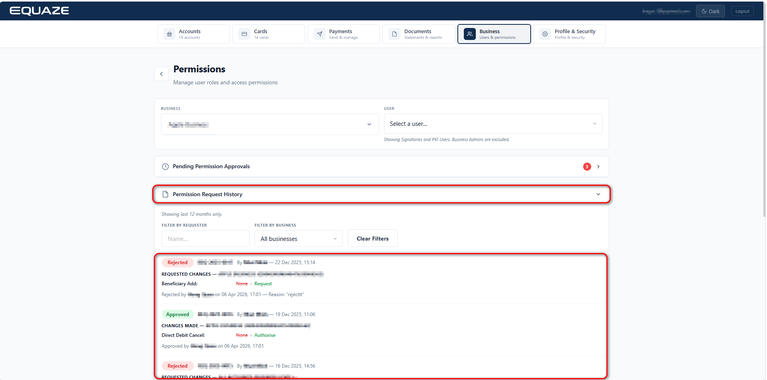This screenshot has height=380, width=767.
Task: Click the struck-through None beside Beneficiary Add
Action: point(242,284)
